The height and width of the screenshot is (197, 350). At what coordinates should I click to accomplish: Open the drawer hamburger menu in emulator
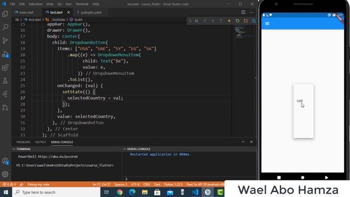[x=267, y=24]
